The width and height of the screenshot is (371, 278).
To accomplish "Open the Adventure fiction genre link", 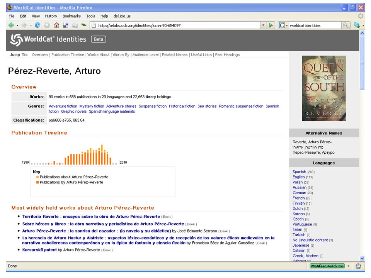I will pos(63,106).
